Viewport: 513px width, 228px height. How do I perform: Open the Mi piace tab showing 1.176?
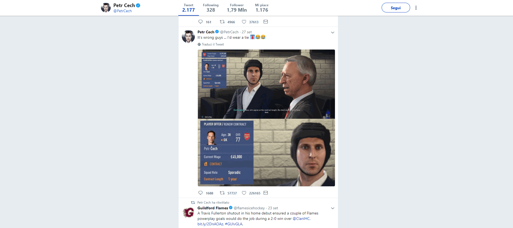click(x=262, y=8)
